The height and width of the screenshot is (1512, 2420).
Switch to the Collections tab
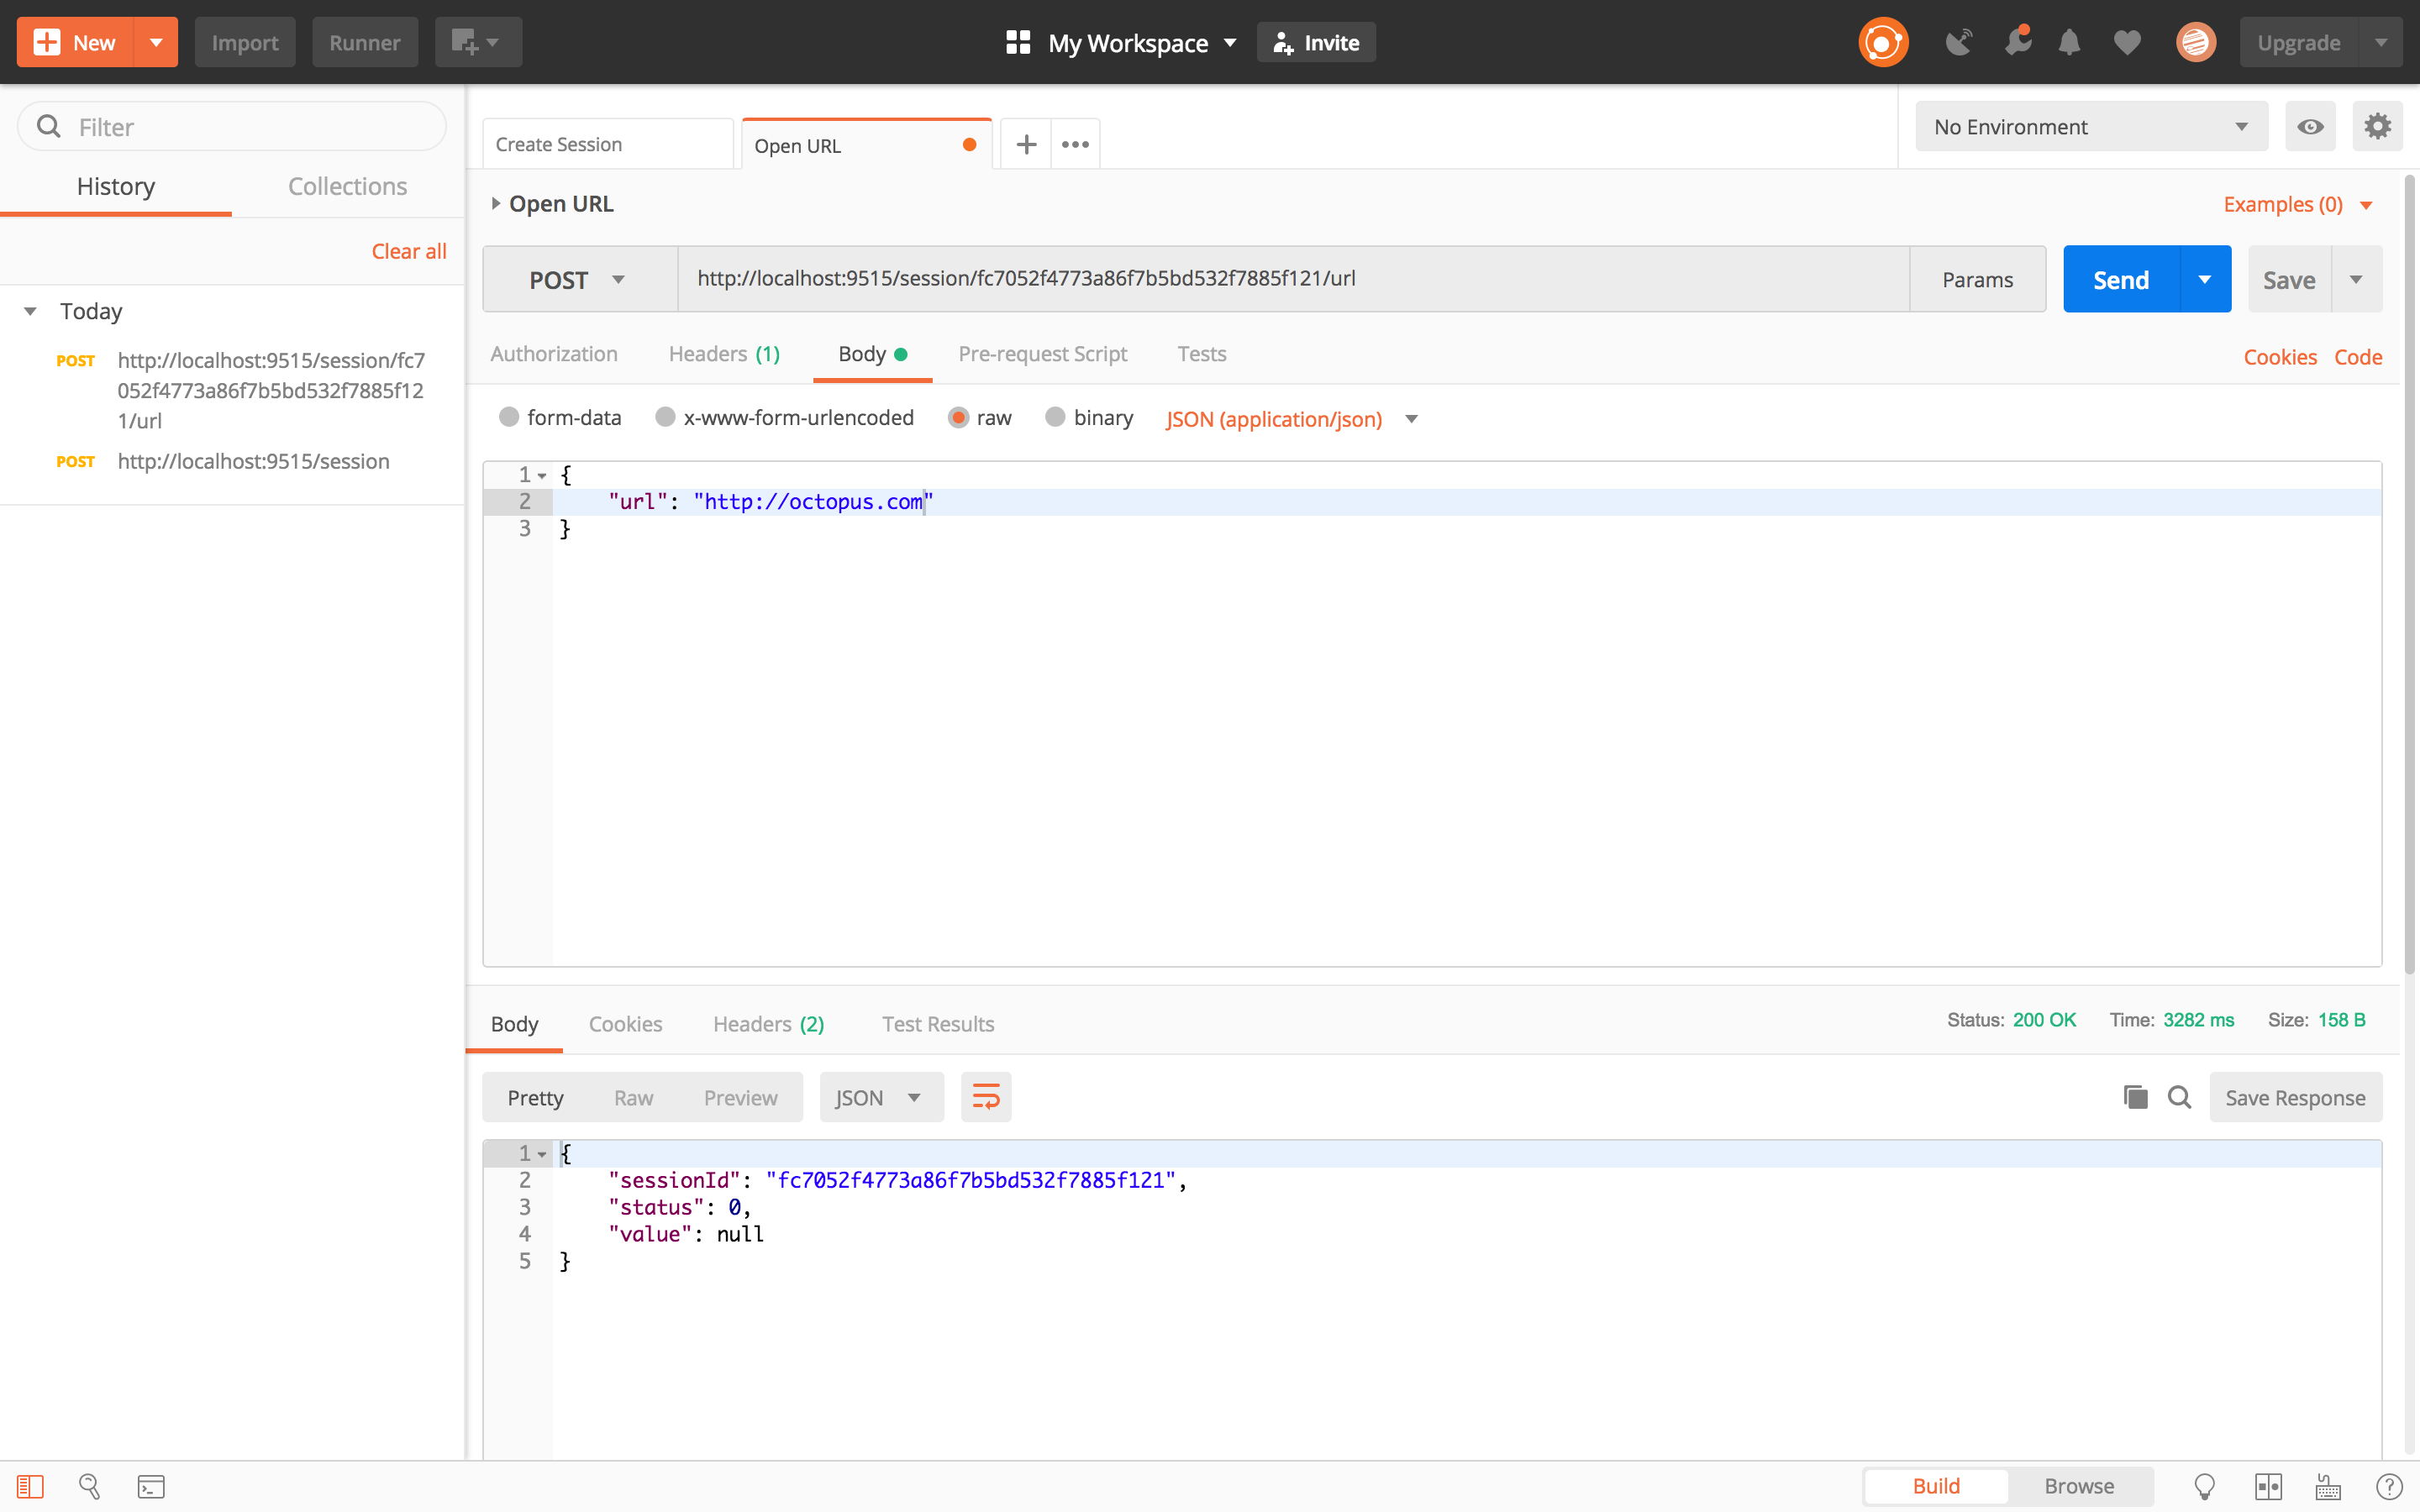[347, 187]
